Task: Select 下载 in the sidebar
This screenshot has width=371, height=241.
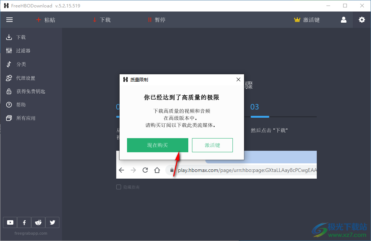Action: point(21,38)
